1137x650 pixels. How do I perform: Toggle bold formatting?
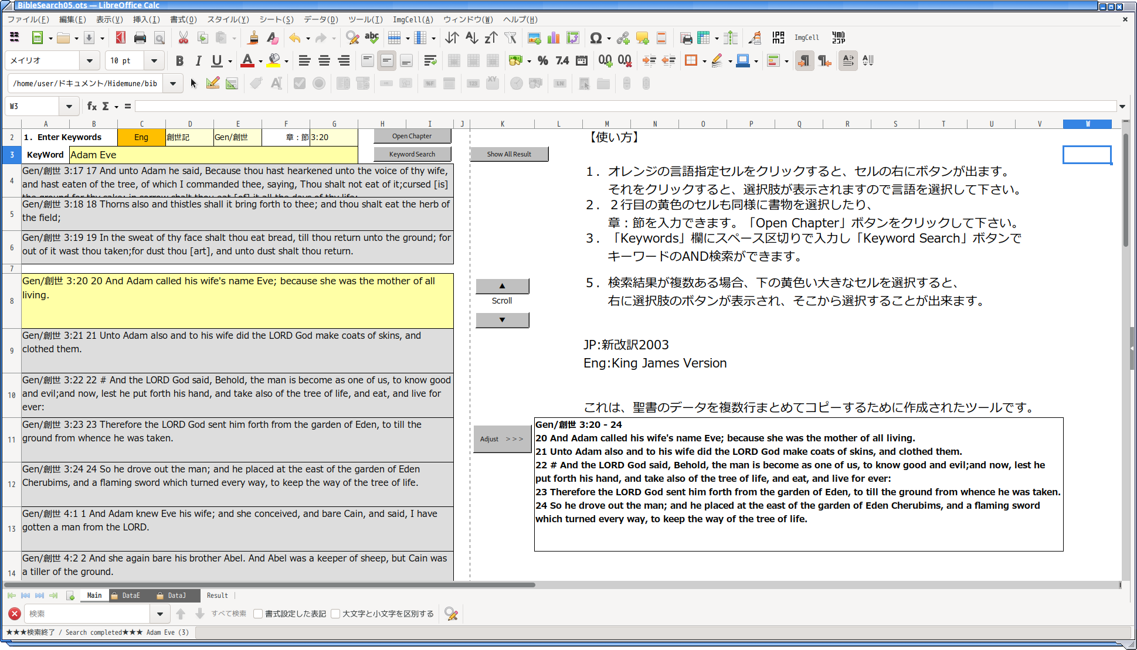[x=179, y=60]
